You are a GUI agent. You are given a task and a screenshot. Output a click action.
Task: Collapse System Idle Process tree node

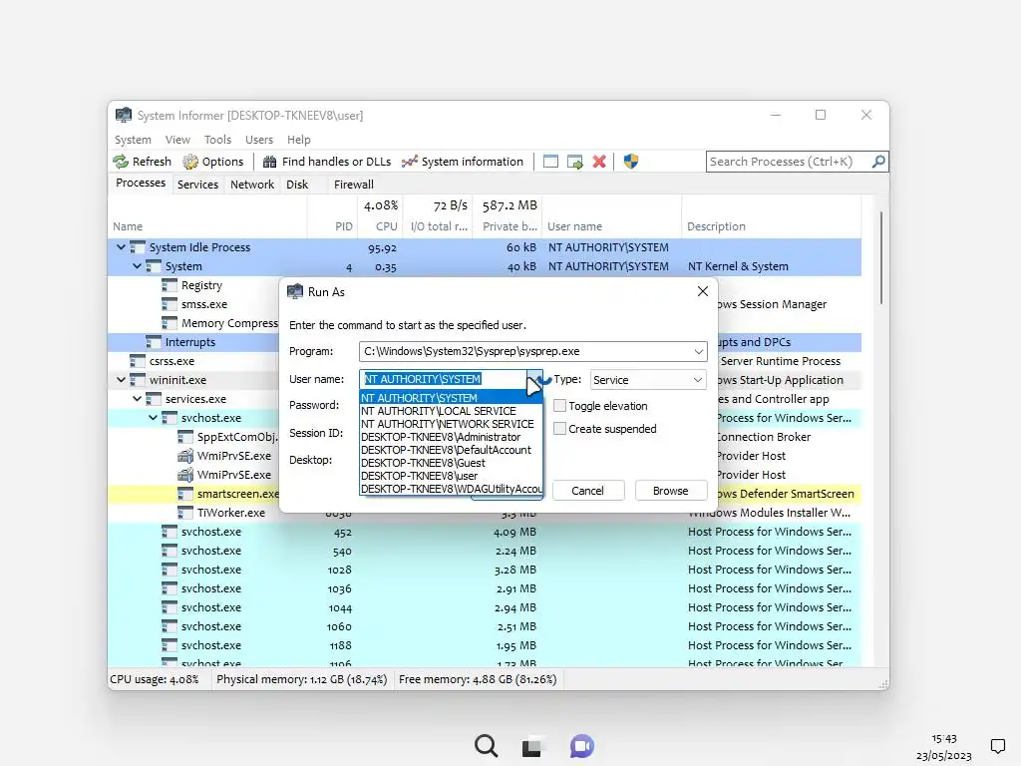tap(121, 247)
